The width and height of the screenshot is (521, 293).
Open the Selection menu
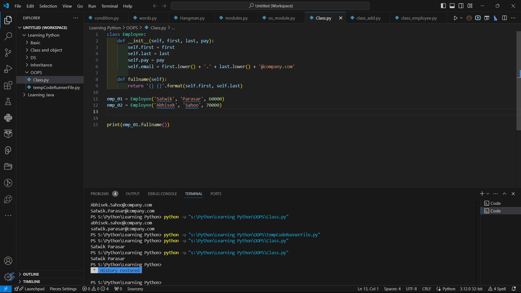click(48, 6)
